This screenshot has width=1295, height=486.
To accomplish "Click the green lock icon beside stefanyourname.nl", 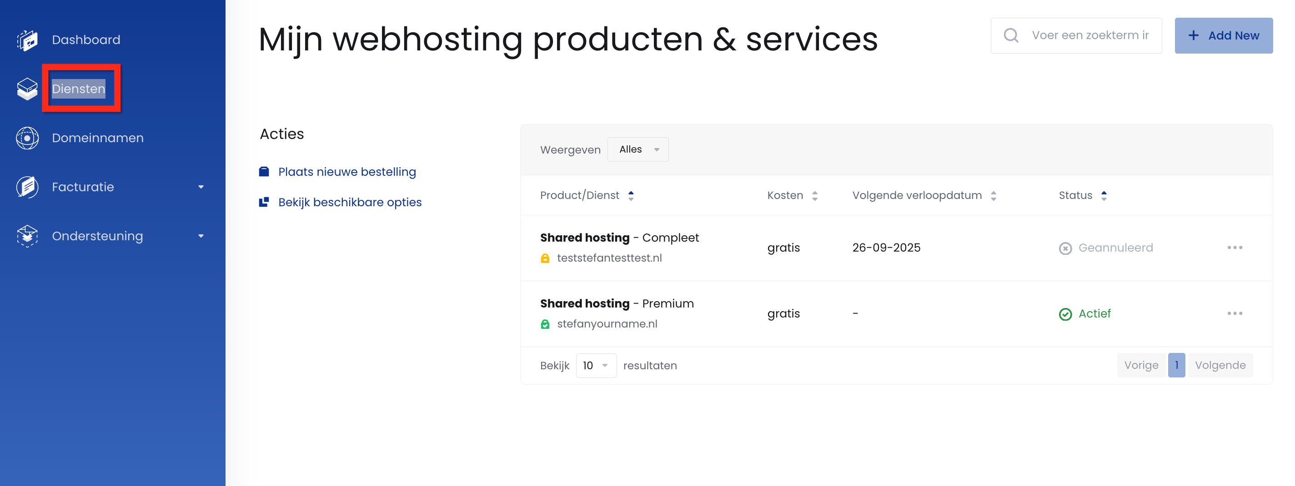I will point(545,324).
